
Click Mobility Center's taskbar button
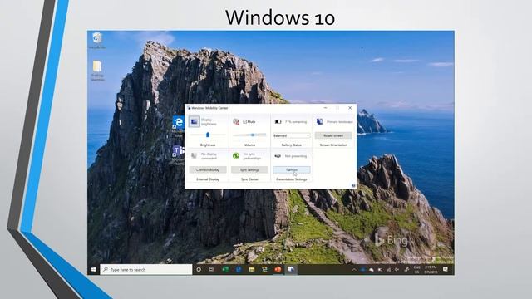(x=291, y=269)
